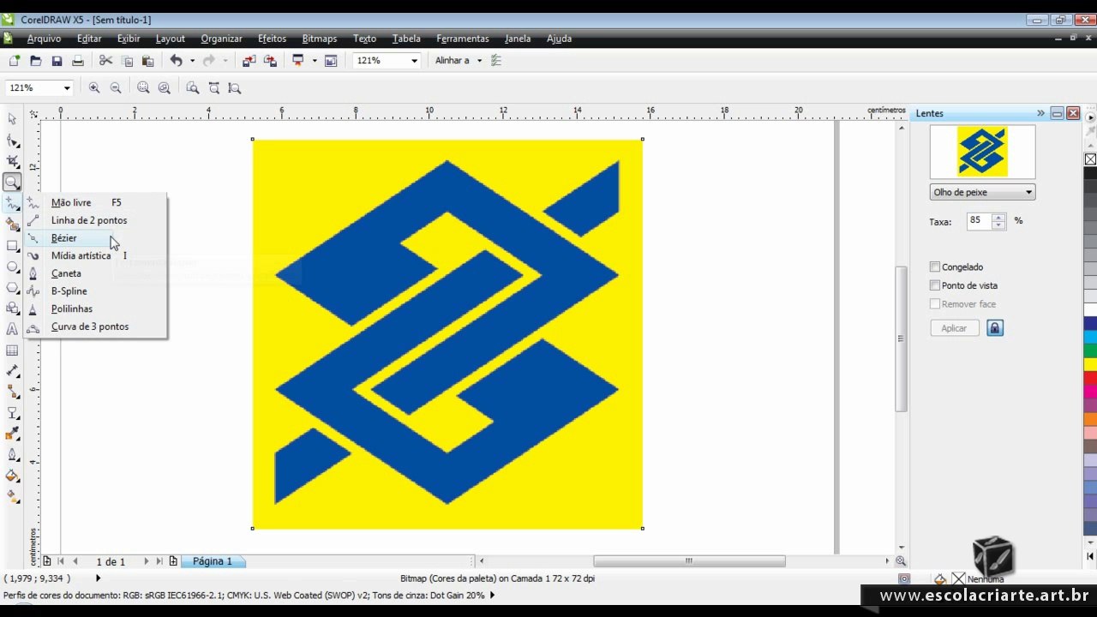Click the Zoom to Page icon
The height and width of the screenshot is (617, 1097).
[193, 87]
